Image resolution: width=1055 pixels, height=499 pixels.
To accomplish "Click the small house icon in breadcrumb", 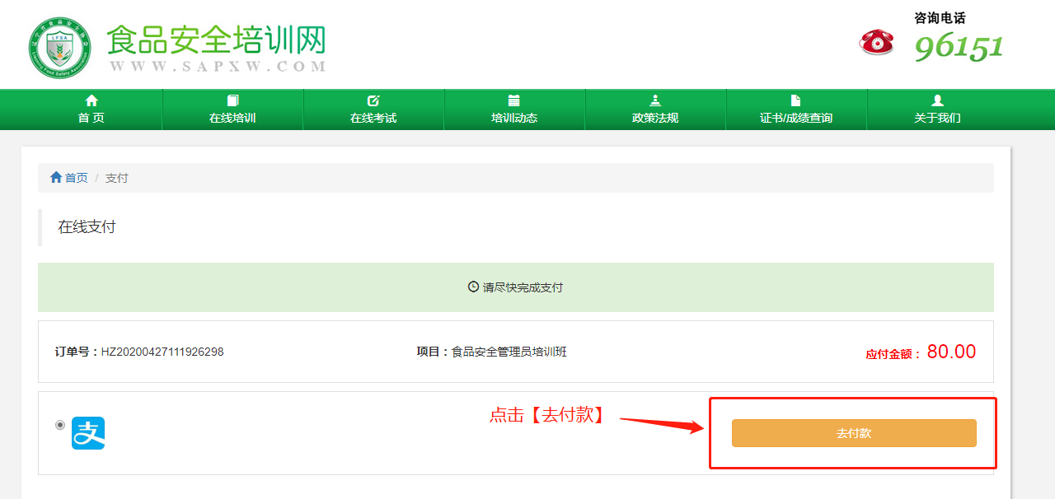I will click(56, 177).
